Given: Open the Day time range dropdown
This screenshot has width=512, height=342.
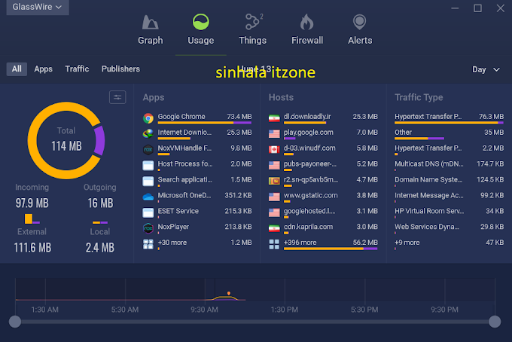Looking at the screenshot, I should (486, 69).
